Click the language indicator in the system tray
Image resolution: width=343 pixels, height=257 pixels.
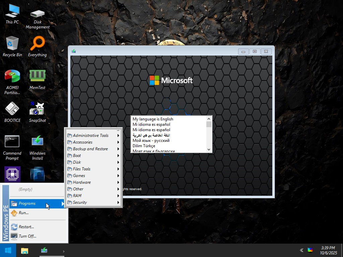pos(310,250)
